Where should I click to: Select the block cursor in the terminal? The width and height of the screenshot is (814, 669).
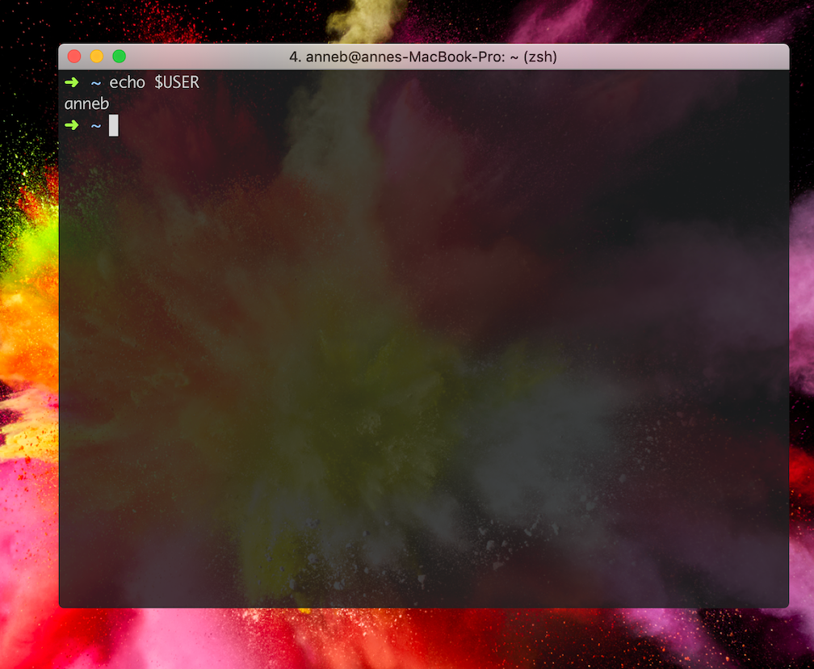click(x=113, y=125)
